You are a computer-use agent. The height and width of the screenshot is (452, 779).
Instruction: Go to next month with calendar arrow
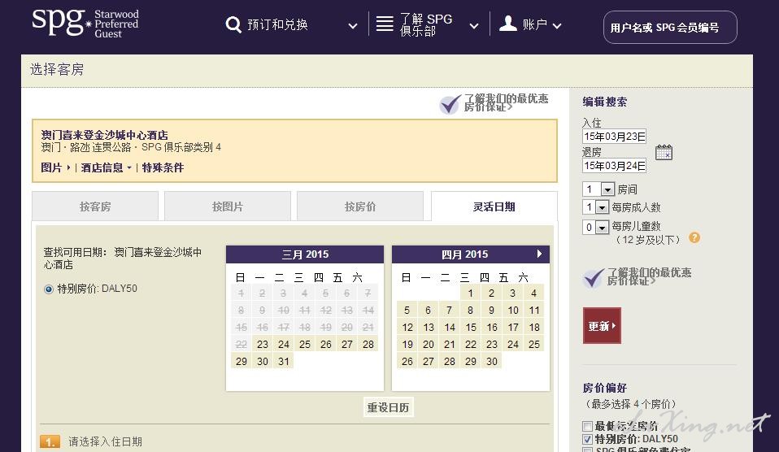click(x=540, y=254)
